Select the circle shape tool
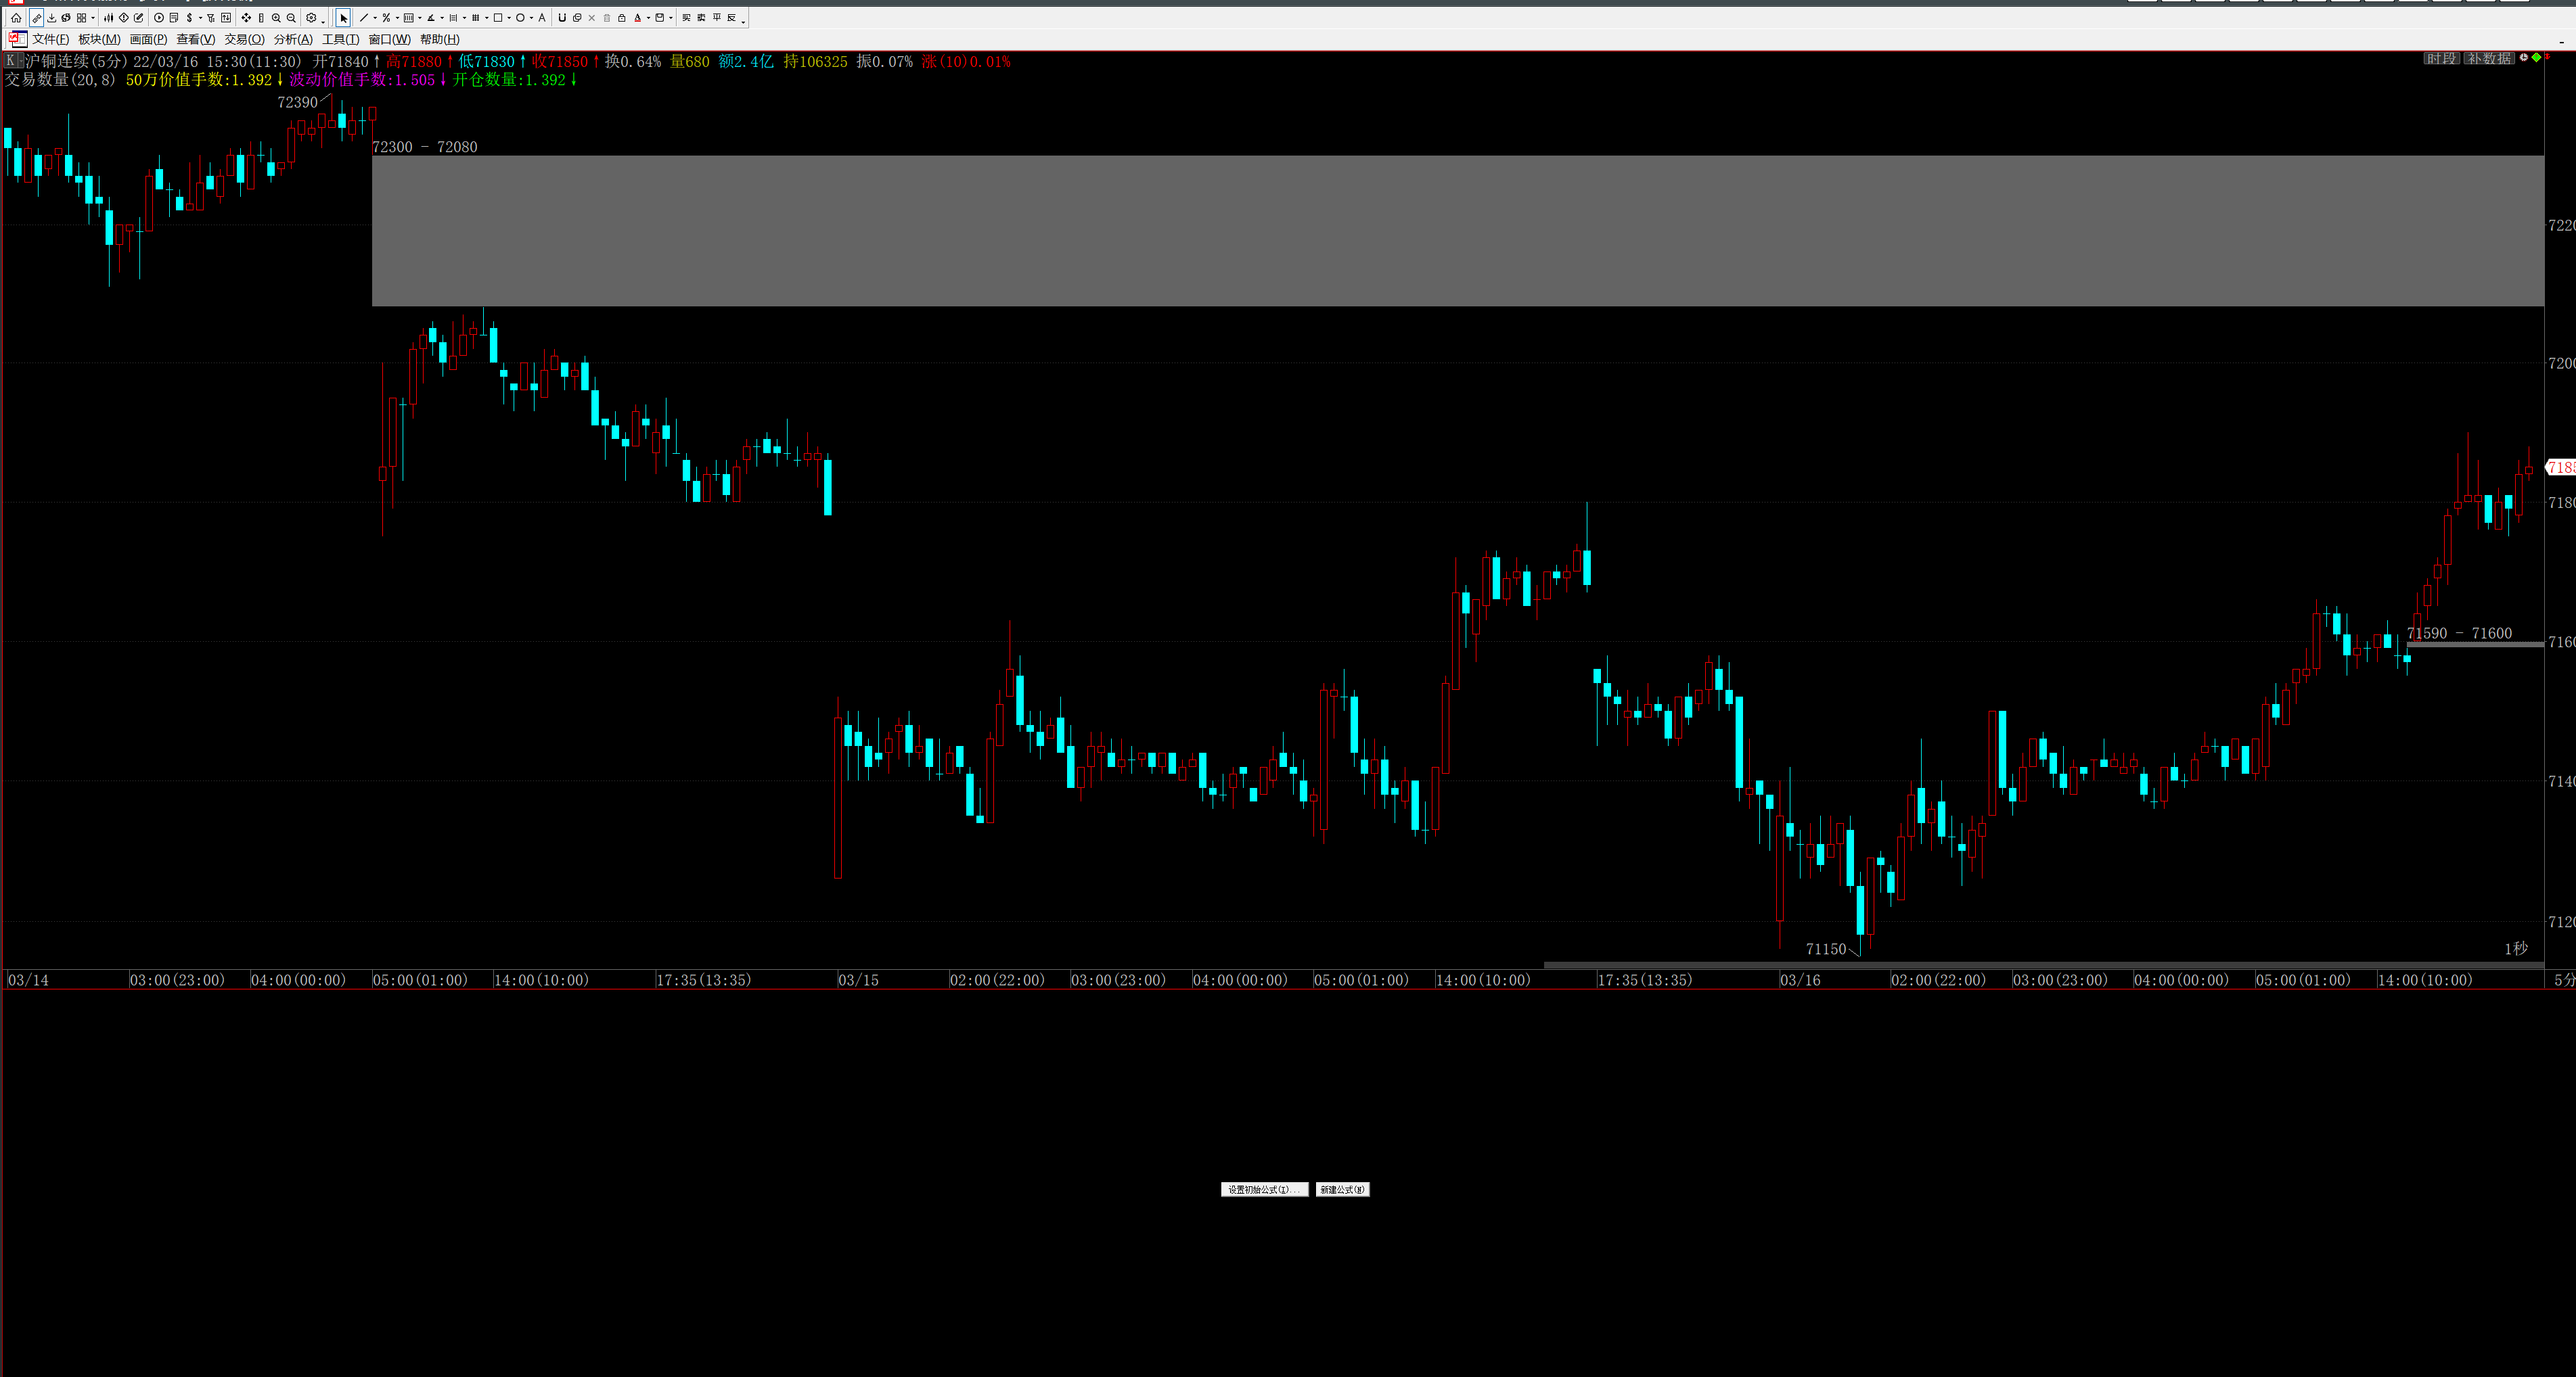The height and width of the screenshot is (1377, 2576). [x=520, y=18]
